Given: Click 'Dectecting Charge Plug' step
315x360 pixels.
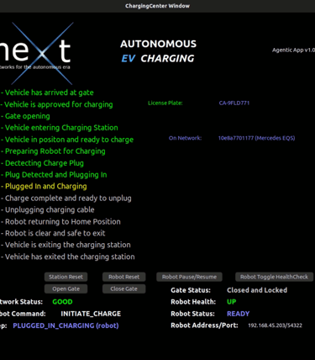Looking at the screenshot, I should tap(42, 163).
